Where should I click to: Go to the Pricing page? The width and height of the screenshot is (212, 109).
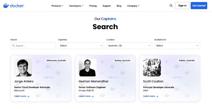coord(93,6)
